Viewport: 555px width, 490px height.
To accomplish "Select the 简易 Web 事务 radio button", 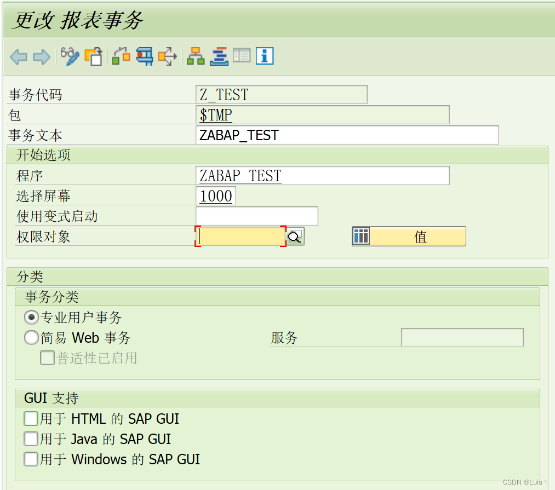I will click(31, 338).
